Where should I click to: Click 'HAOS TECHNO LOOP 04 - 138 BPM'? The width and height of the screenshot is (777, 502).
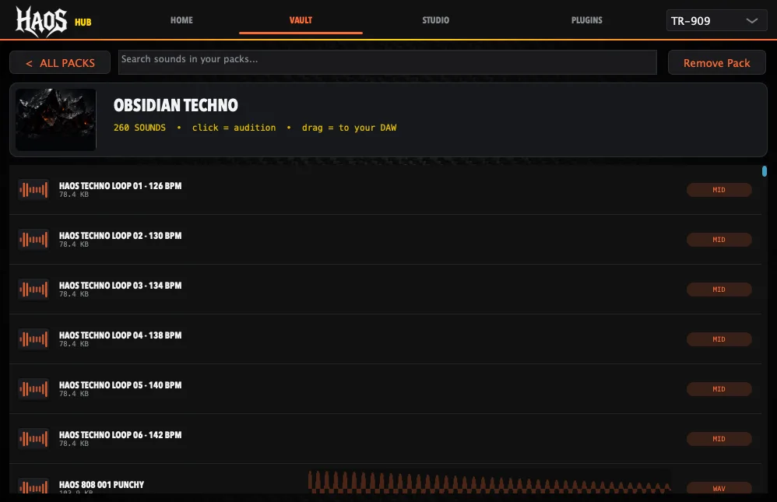click(x=121, y=335)
